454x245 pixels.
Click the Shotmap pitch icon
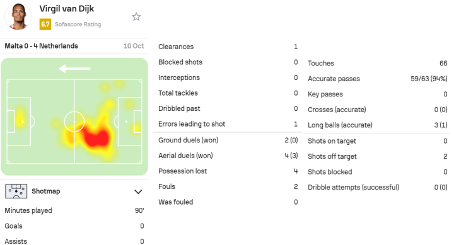point(16,191)
